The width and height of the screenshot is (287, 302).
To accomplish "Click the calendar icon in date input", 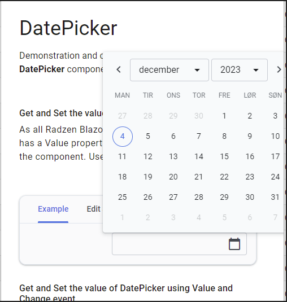I will tap(234, 244).
